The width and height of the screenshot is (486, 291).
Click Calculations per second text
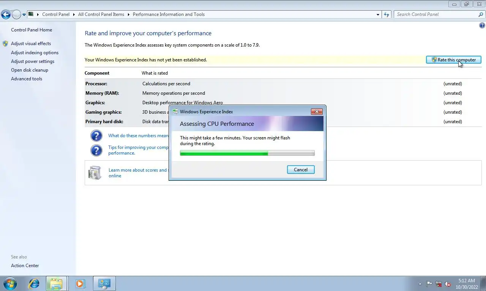point(166,84)
